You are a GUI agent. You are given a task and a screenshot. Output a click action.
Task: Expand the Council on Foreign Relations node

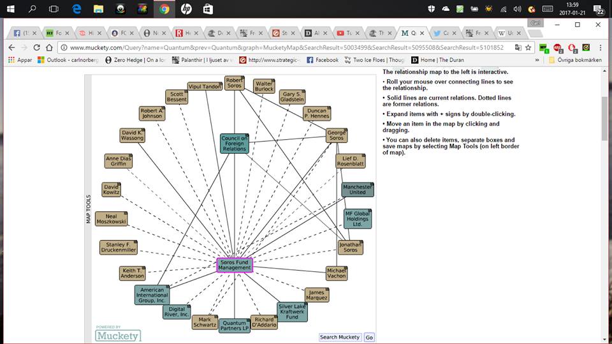click(x=247, y=135)
